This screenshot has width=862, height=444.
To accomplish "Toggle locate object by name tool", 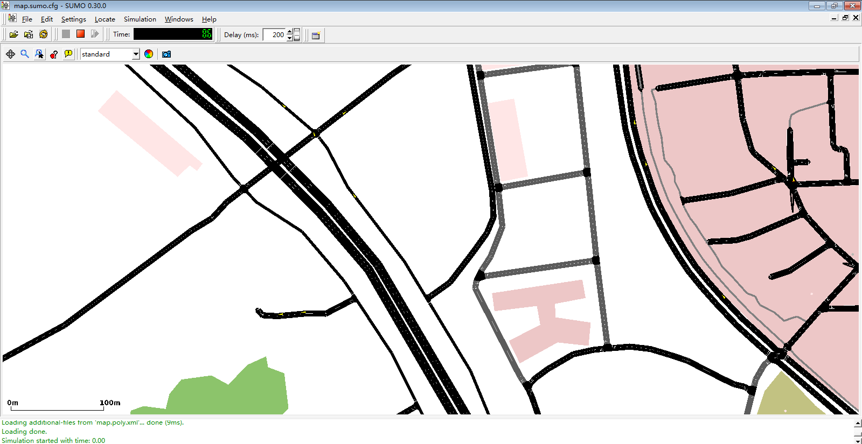I will (39, 54).
